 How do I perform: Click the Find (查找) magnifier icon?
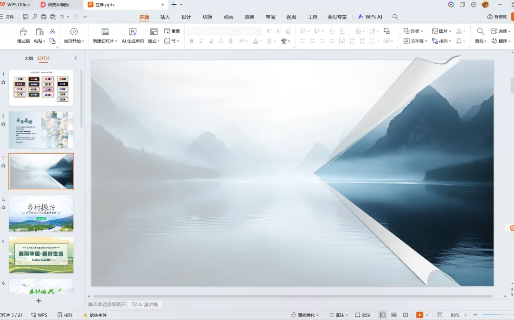[481, 31]
